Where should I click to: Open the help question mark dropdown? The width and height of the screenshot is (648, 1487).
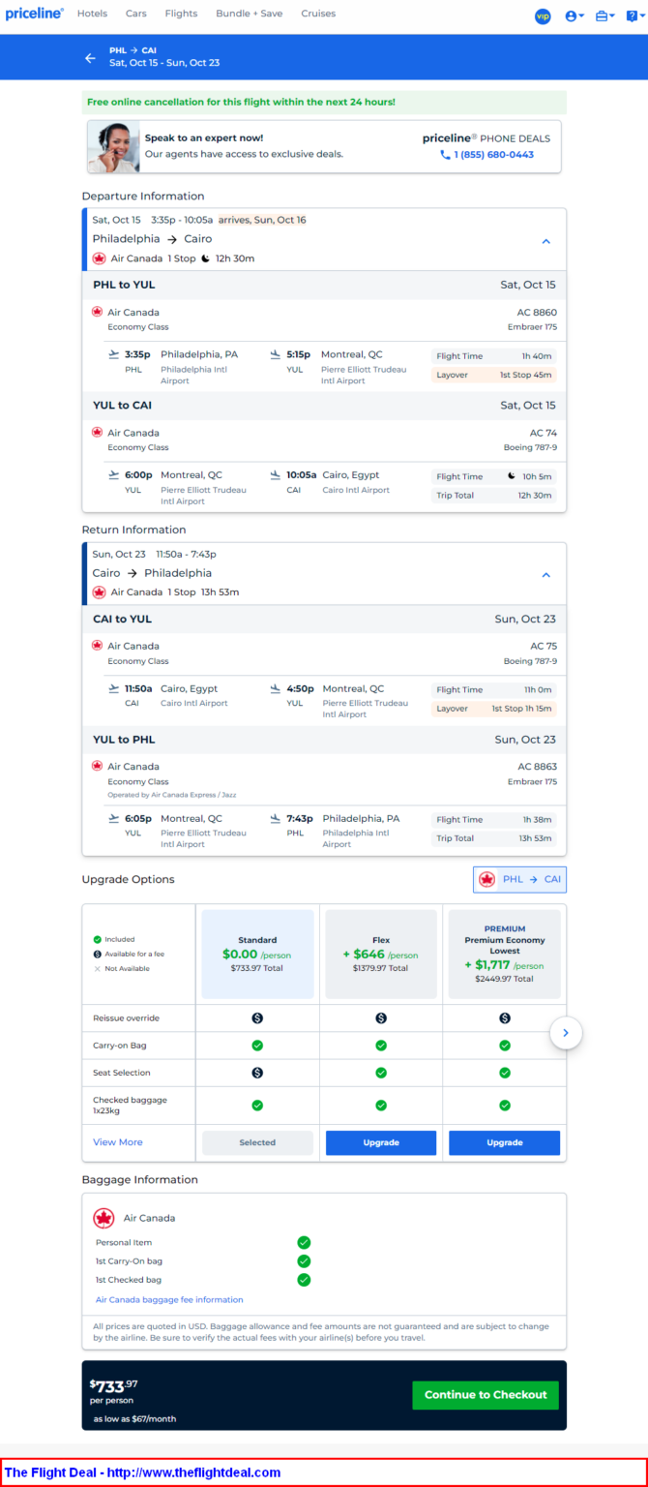click(633, 15)
